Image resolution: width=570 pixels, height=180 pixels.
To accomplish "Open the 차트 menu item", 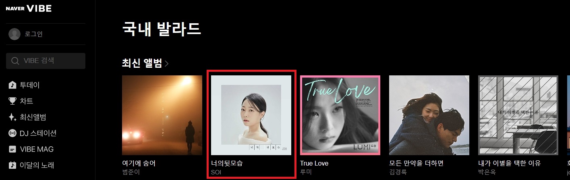I will 27,101.
